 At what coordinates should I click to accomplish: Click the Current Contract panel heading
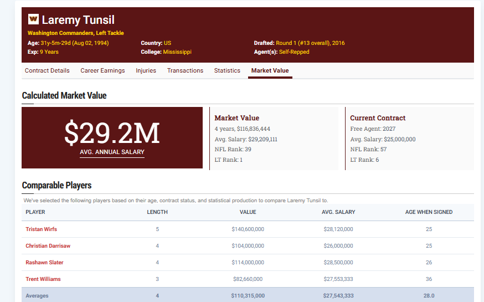tap(378, 118)
